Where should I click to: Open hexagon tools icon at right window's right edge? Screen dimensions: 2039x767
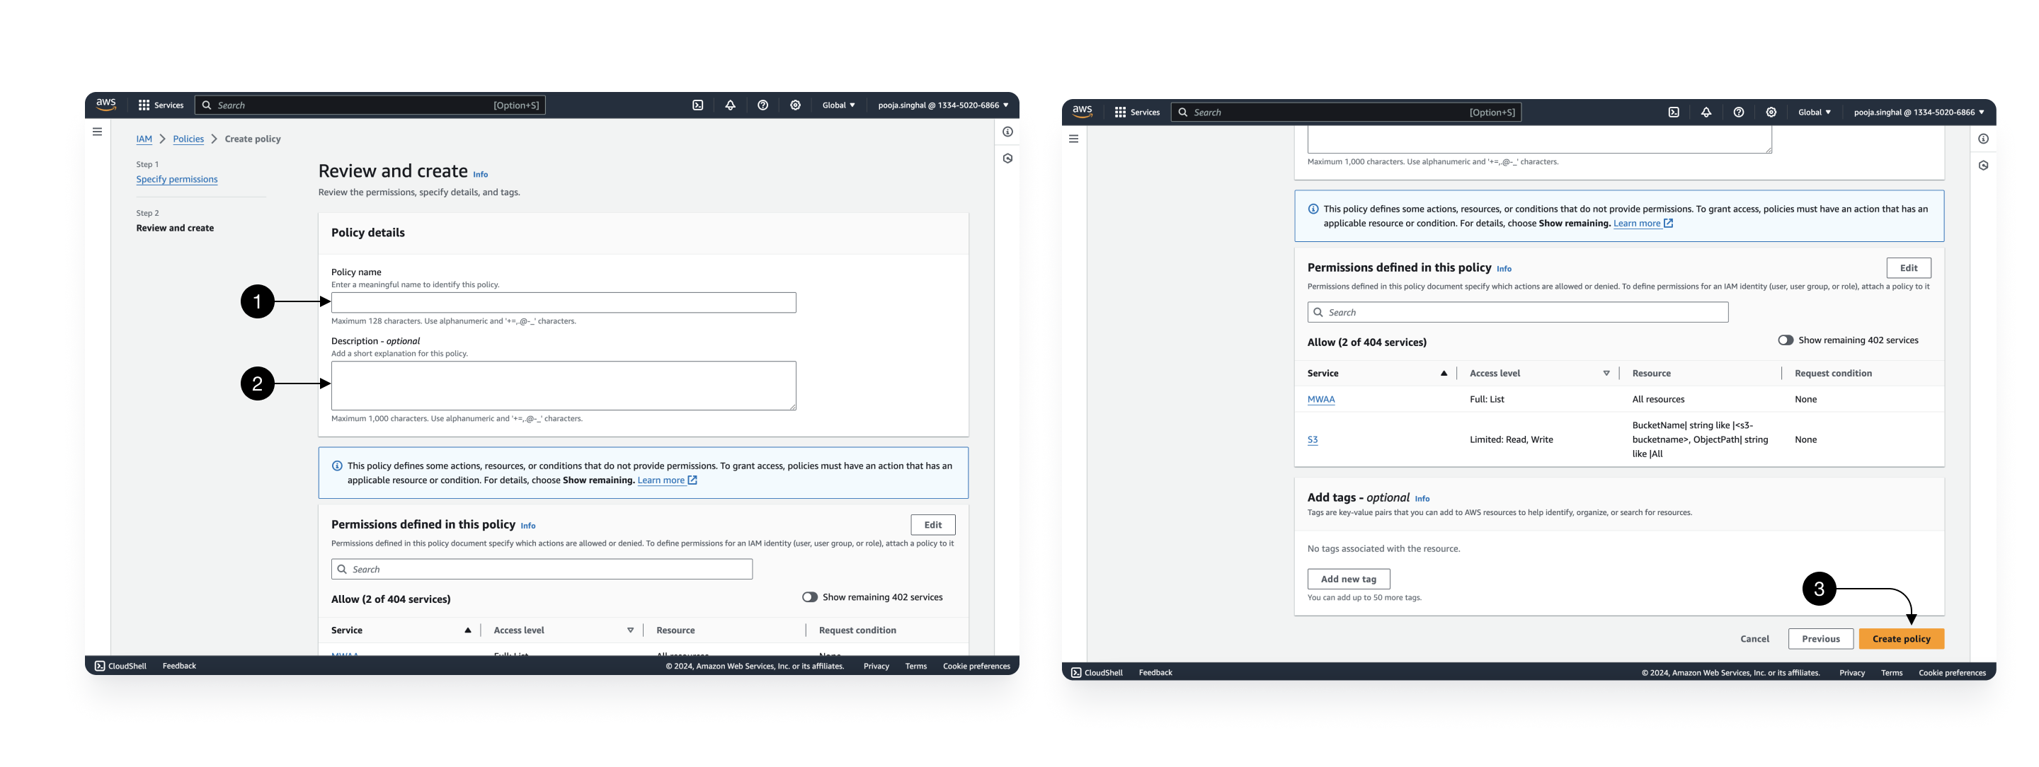click(1983, 166)
